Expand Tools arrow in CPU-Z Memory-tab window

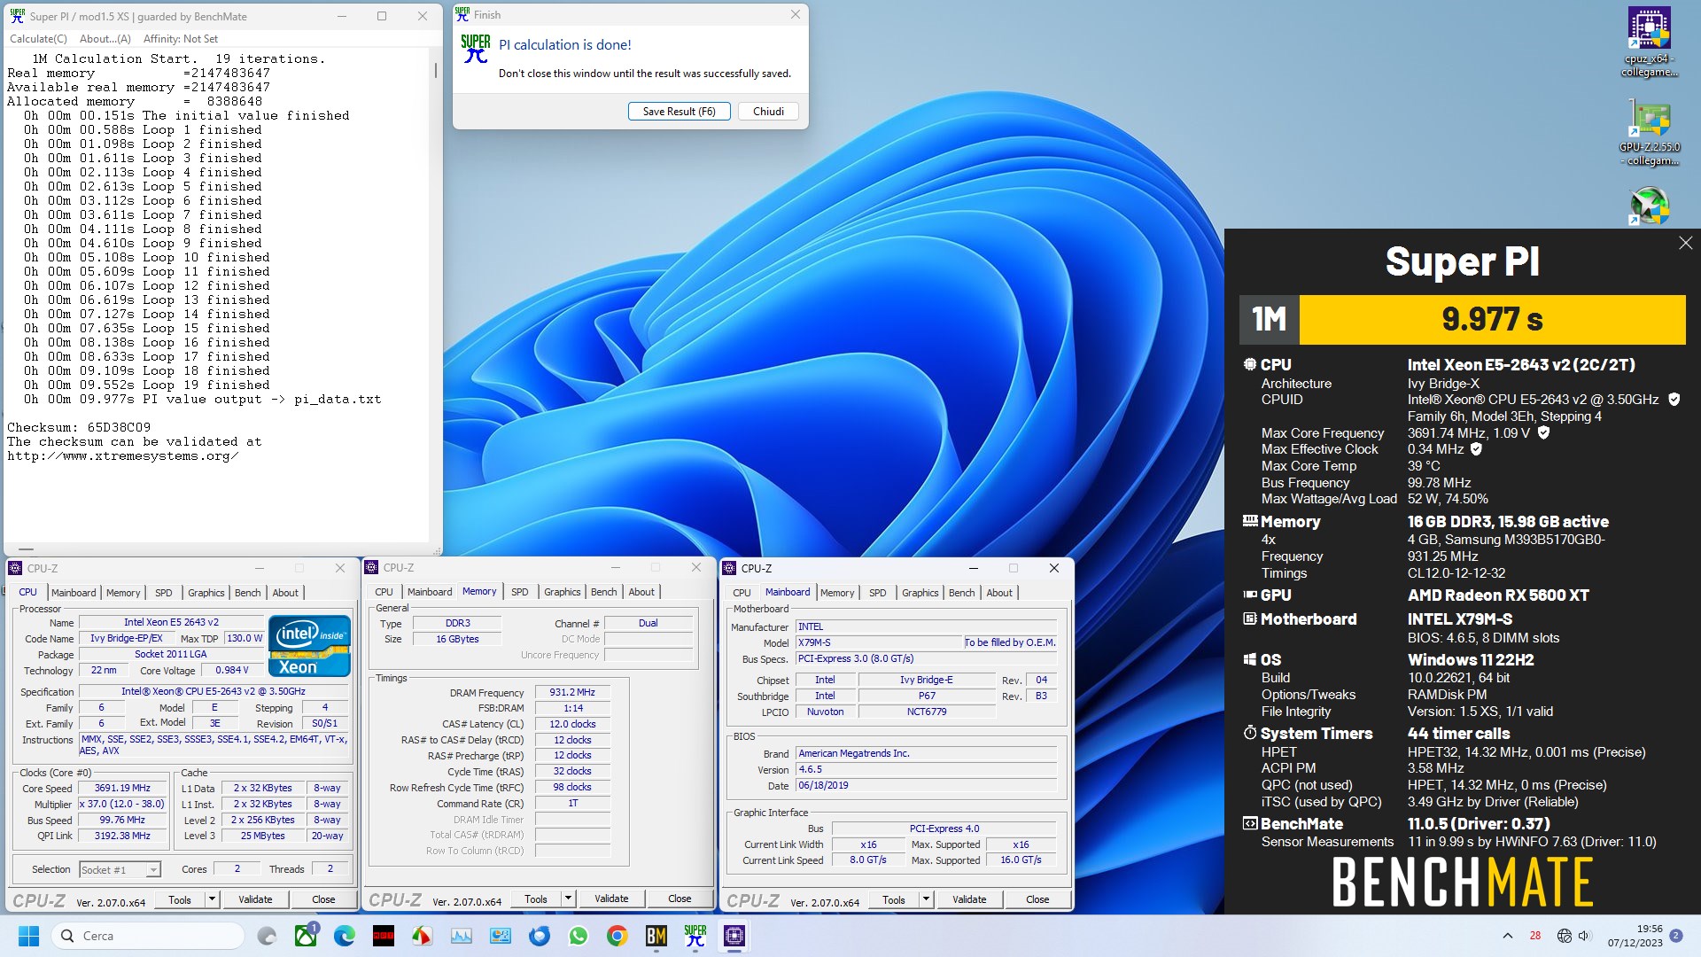pos(568,899)
